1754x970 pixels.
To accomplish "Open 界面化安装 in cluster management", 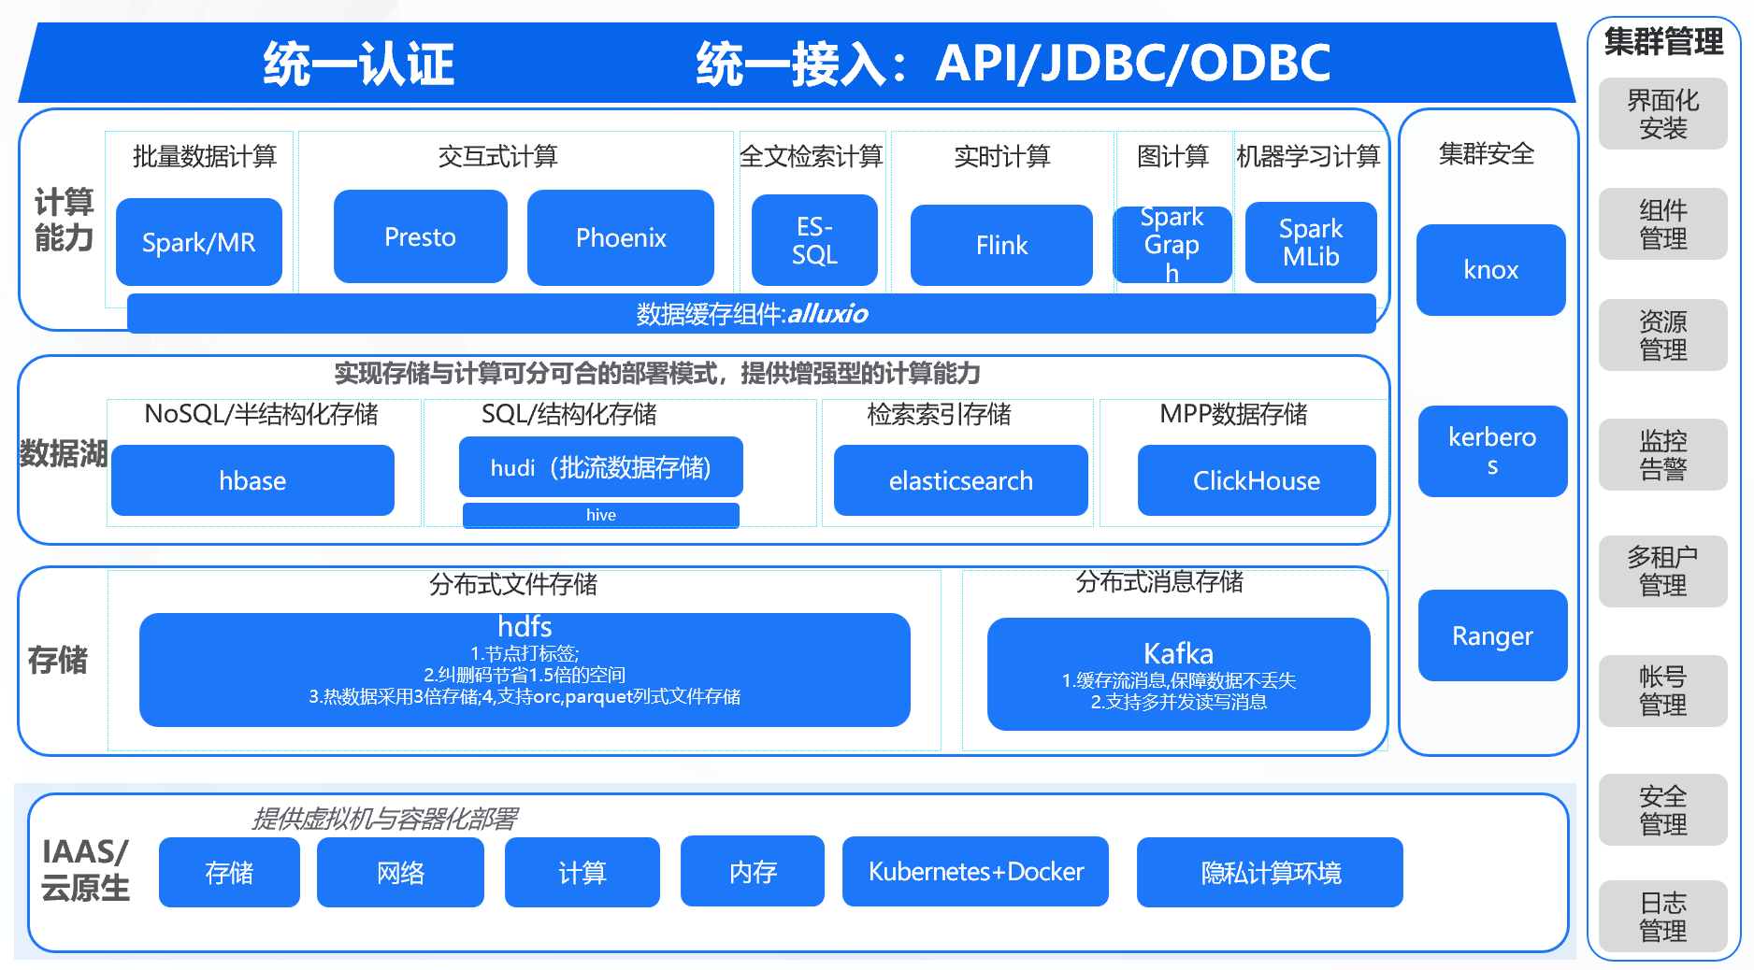I will click(x=1662, y=114).
